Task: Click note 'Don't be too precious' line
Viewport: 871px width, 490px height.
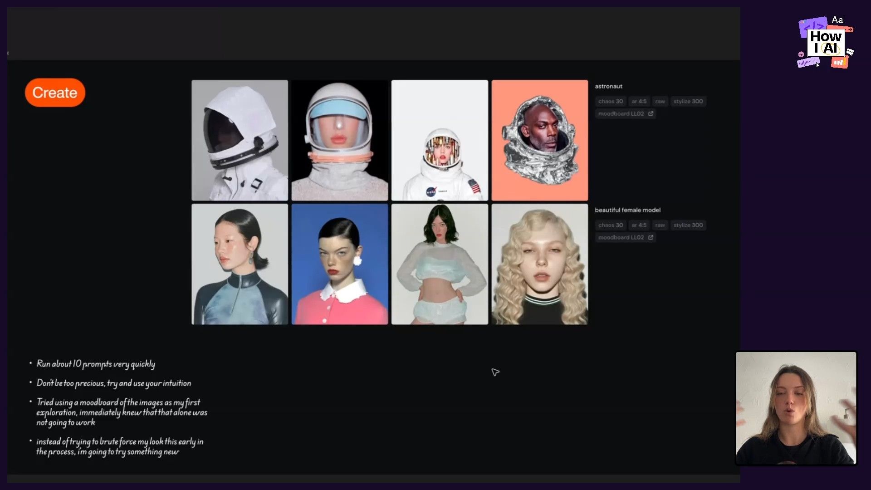Action: (x=113, y=383)
